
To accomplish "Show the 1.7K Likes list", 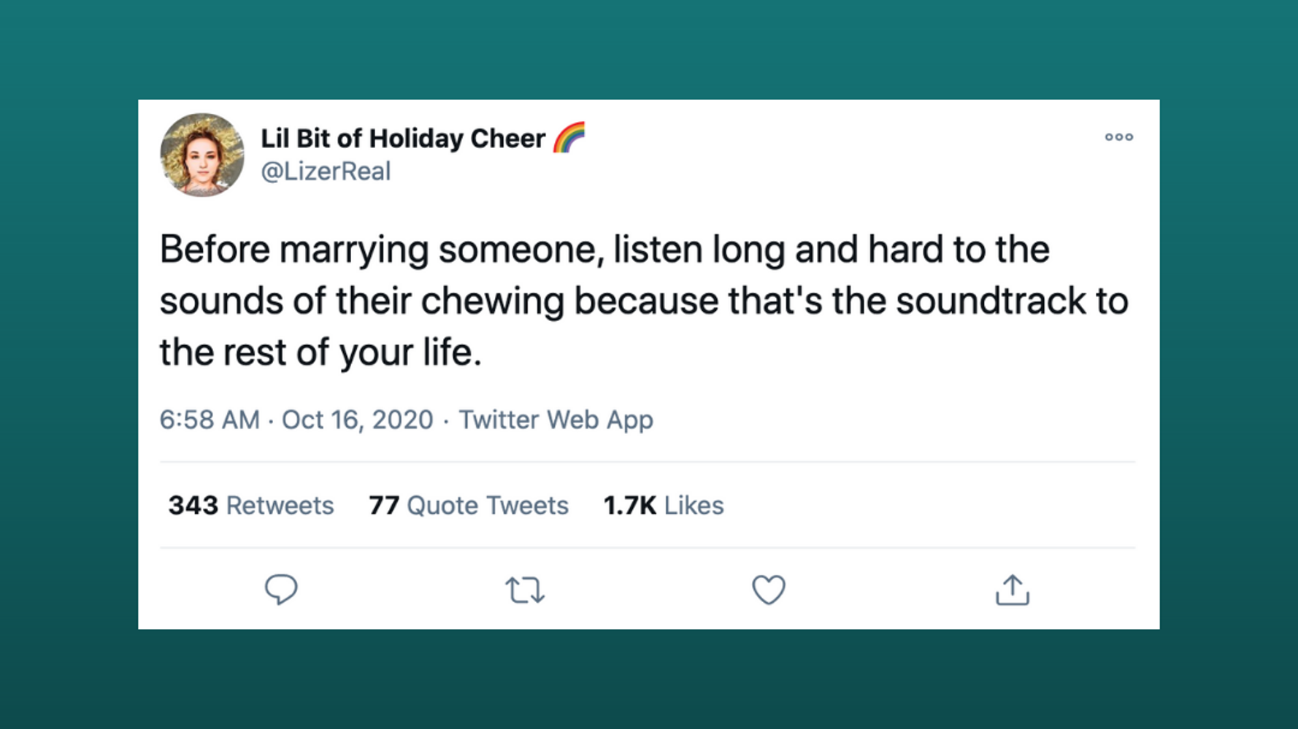I will click(x=664, y=505).
